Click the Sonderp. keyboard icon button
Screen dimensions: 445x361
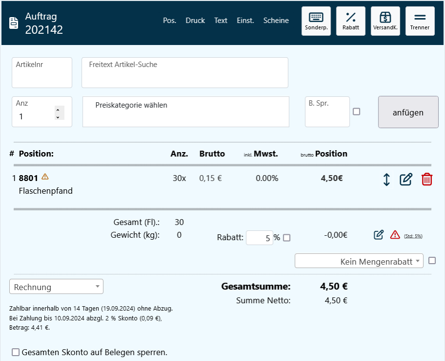click(316, 21)
